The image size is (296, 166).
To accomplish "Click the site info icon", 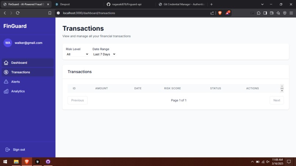I will (58, 13).
